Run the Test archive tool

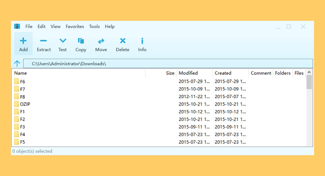pyautogui.click(x=63, y=41)
